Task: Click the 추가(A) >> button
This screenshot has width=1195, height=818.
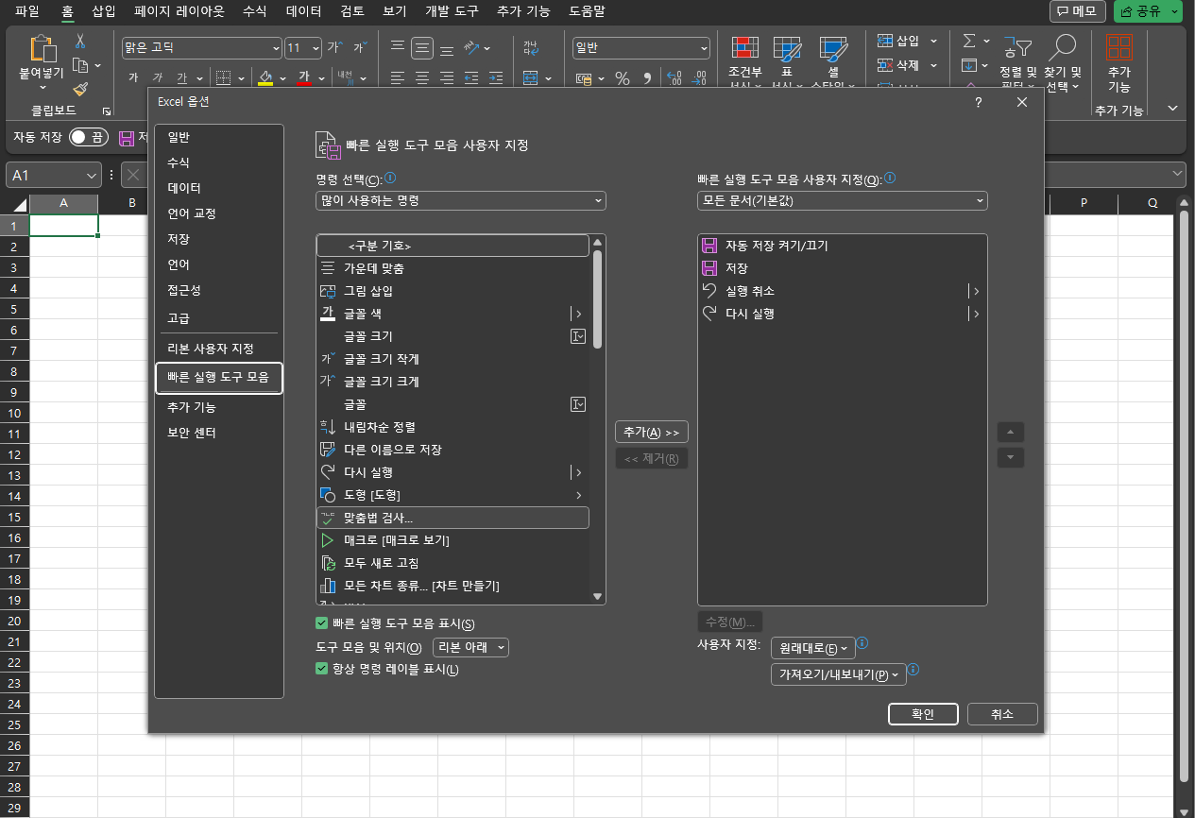Action: 652,432
